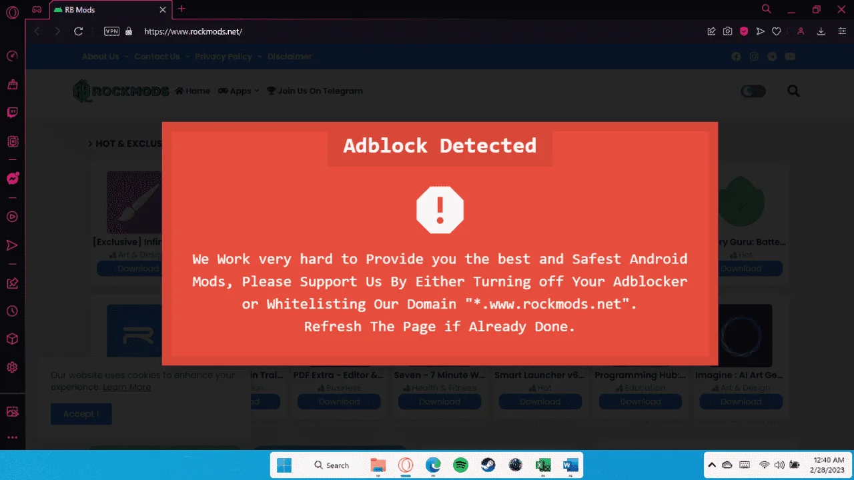Download PDF Extra app

(x=339, y=402)
